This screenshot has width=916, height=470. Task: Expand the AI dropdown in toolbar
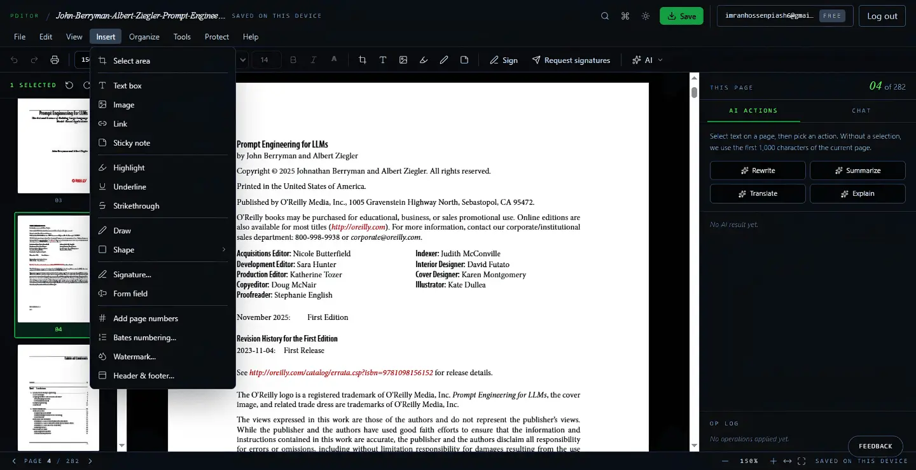[648, 60]
